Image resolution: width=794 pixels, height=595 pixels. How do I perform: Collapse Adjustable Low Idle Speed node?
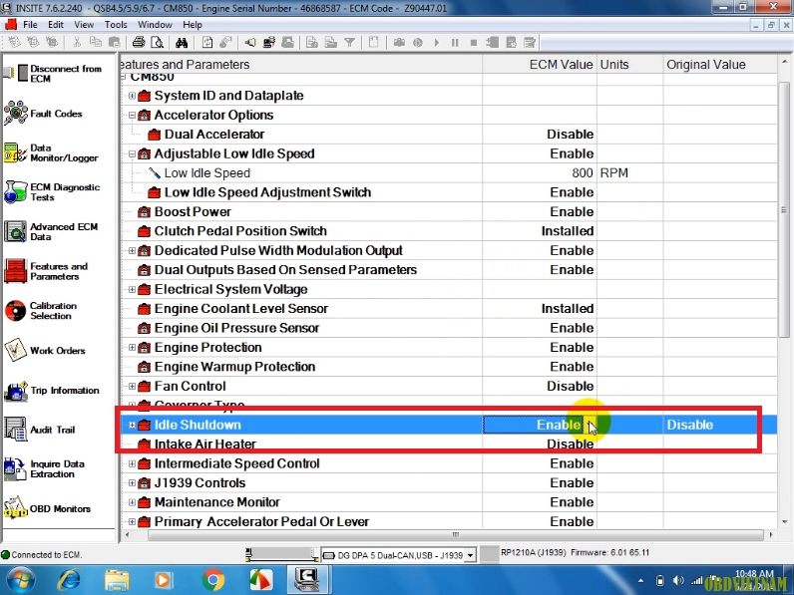pyautogui.click(x=132, y=153)
